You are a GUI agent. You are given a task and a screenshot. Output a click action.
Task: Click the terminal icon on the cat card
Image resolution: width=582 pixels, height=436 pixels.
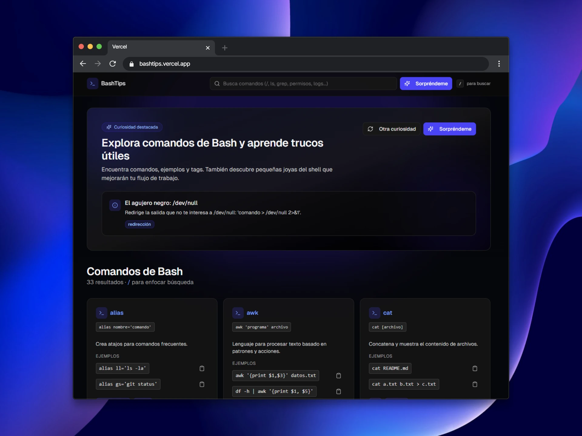coord(374,313)
